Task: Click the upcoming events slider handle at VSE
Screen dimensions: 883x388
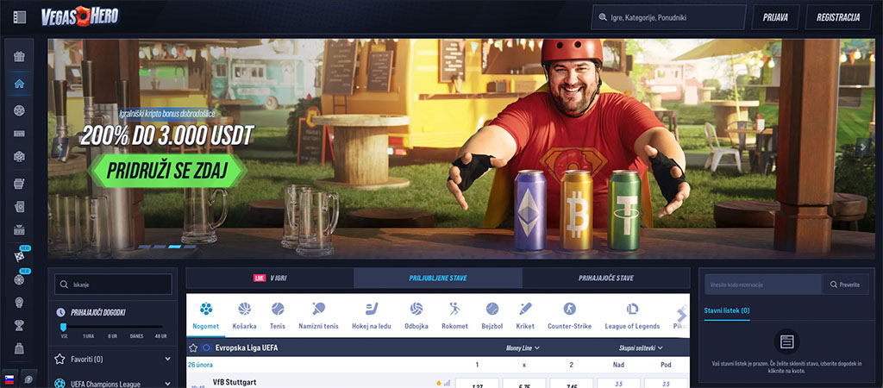Action: coord(64,327)
